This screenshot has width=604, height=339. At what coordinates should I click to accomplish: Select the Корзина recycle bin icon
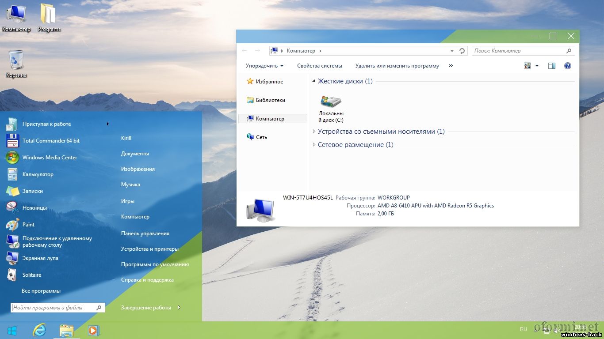[x=16, y=64]
